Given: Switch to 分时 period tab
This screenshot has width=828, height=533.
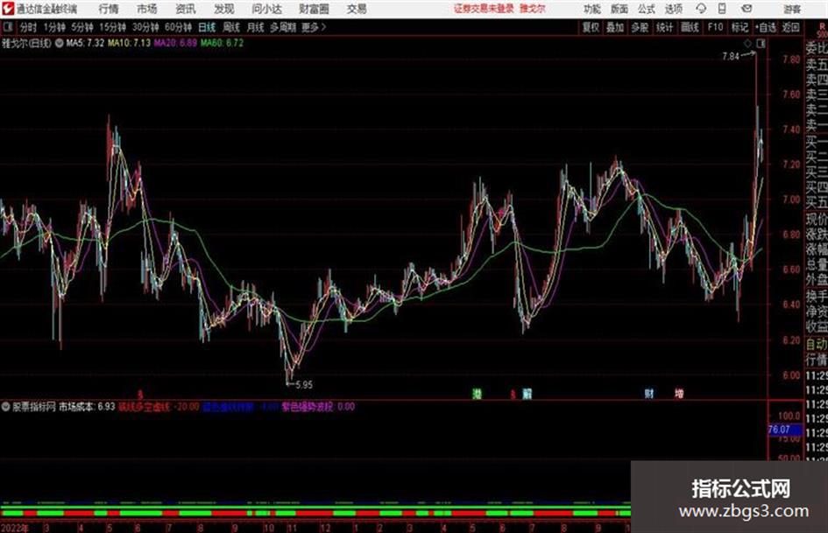Looking at the screenshot, I should click(x=29, y=27).
